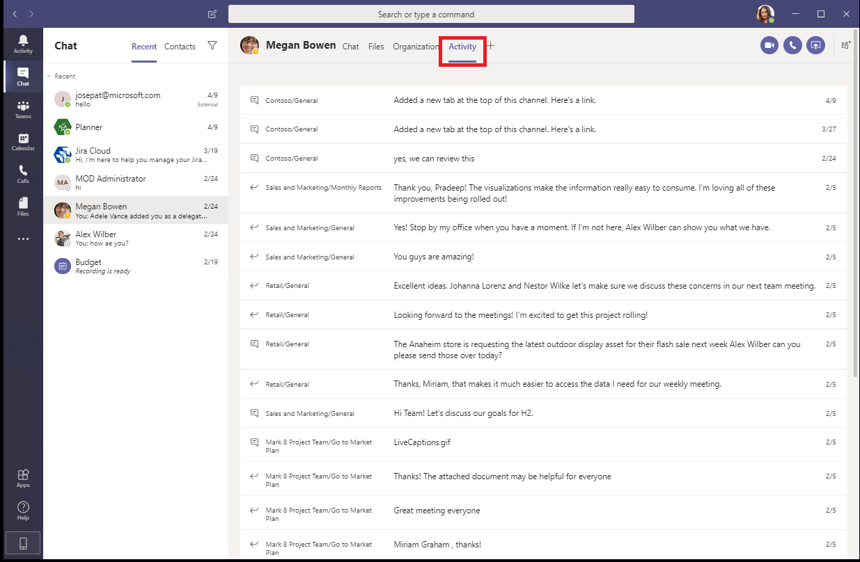Go forward using the forward arrow
Screen dimensions: 860x562
point(31,14)
